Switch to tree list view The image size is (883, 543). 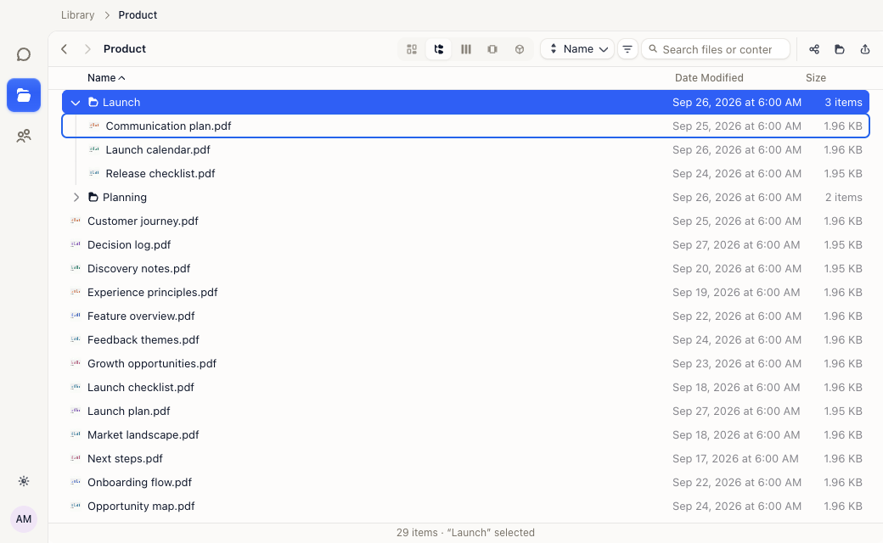(439, 49)
